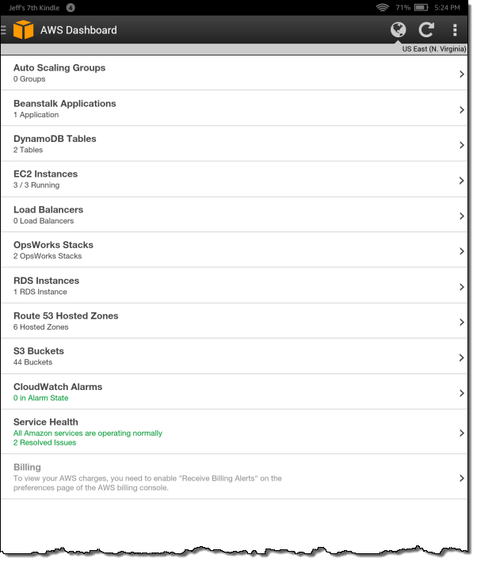This screenshot has width=477, height=562.
Task: Open the three-dot overflow menu
Action: (x=455, y=30)
